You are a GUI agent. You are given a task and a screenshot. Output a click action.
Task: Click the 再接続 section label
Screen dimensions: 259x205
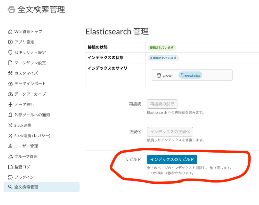coord(135,104)
